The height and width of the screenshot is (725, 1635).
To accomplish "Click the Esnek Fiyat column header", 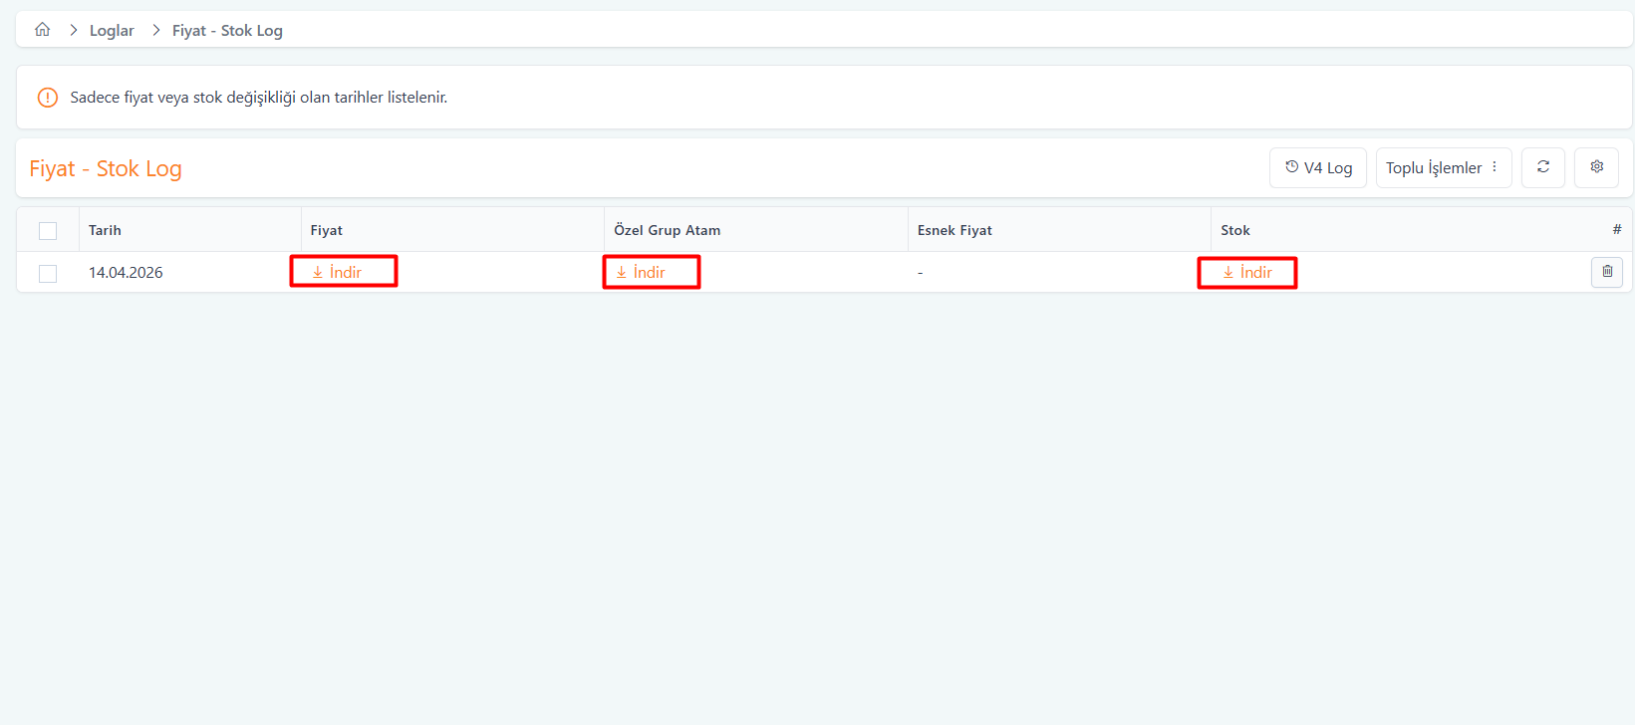I will [954, 230].
